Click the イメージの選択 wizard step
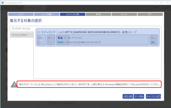Screen dimensions: 171x108 47,14
